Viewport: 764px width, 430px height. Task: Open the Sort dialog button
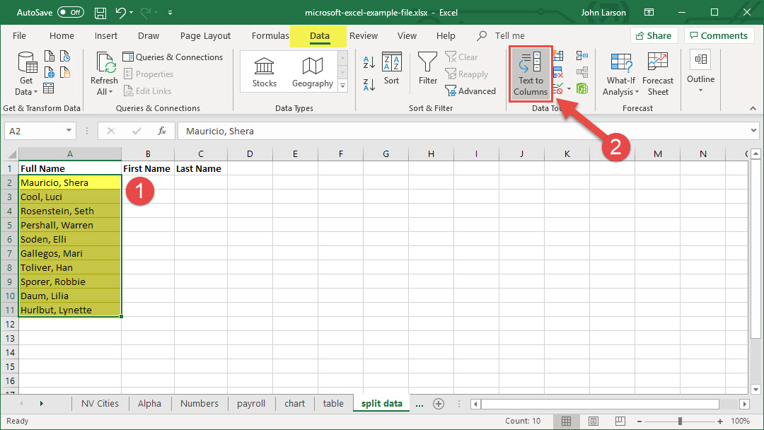point(391,69)
